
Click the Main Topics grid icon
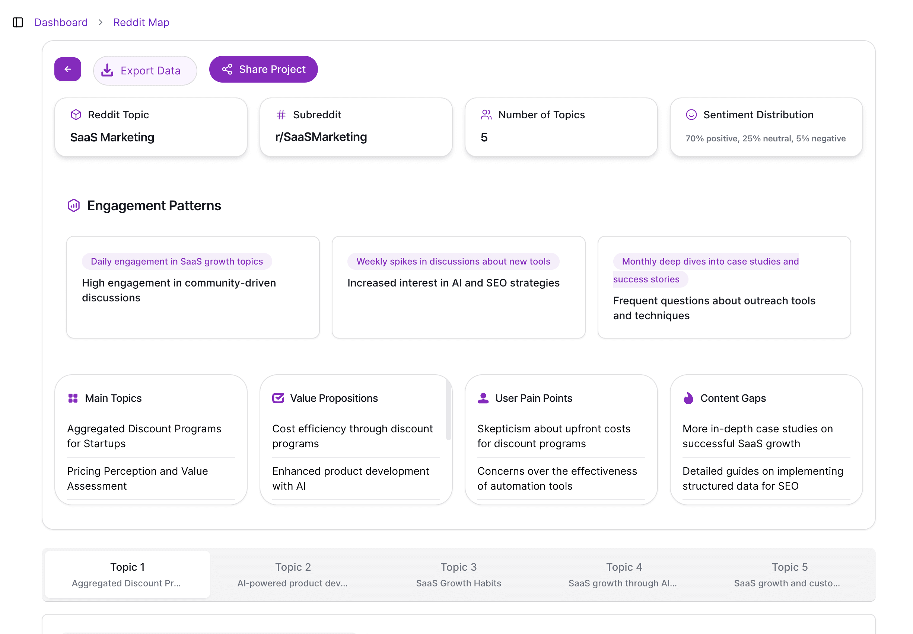(73, 398)
